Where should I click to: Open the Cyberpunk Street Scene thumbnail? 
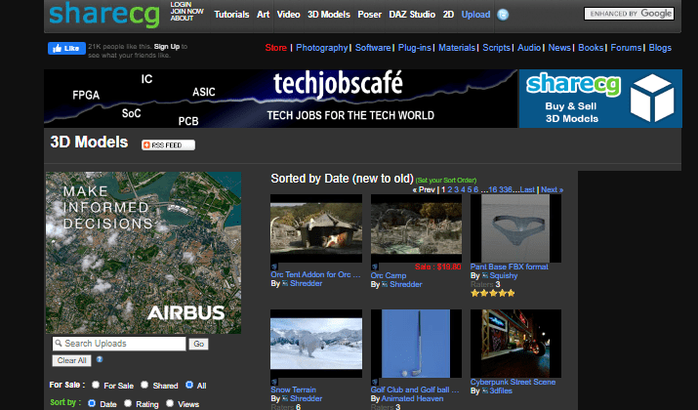point(515,344)
